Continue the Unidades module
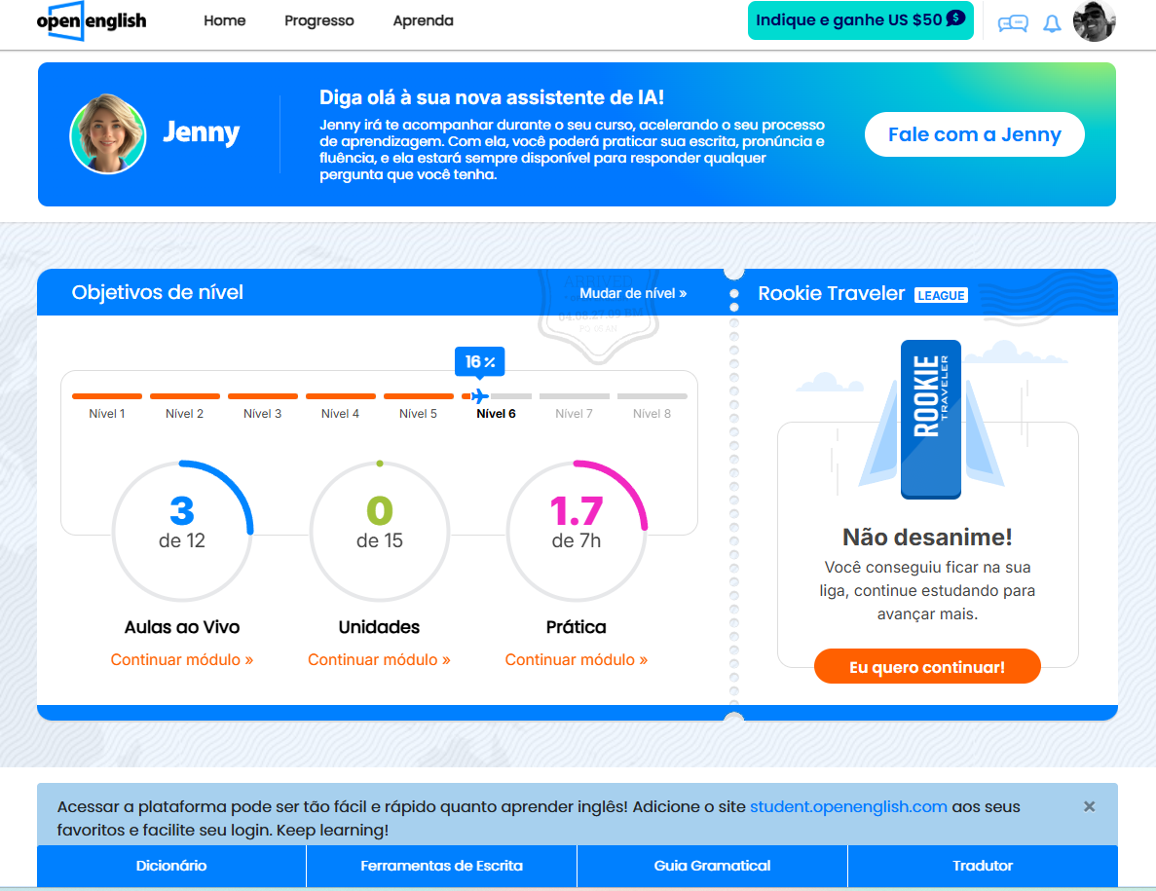Viewport: 1156px width, 891px height. click(x=379, y=659)
